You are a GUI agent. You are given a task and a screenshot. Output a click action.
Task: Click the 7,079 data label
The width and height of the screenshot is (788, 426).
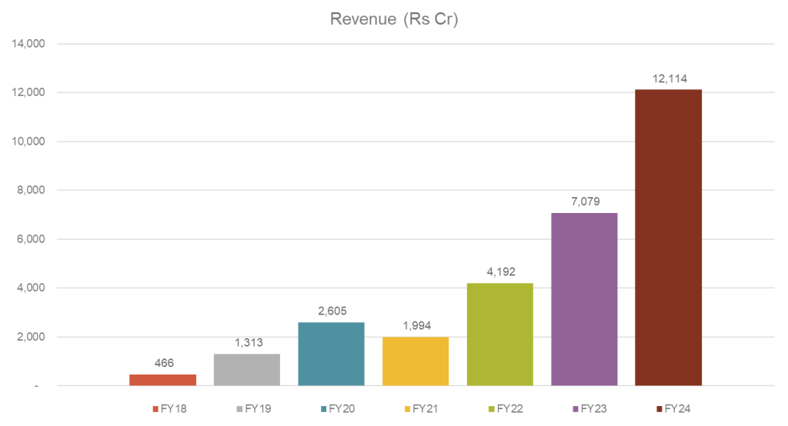(x=583, y=201)
